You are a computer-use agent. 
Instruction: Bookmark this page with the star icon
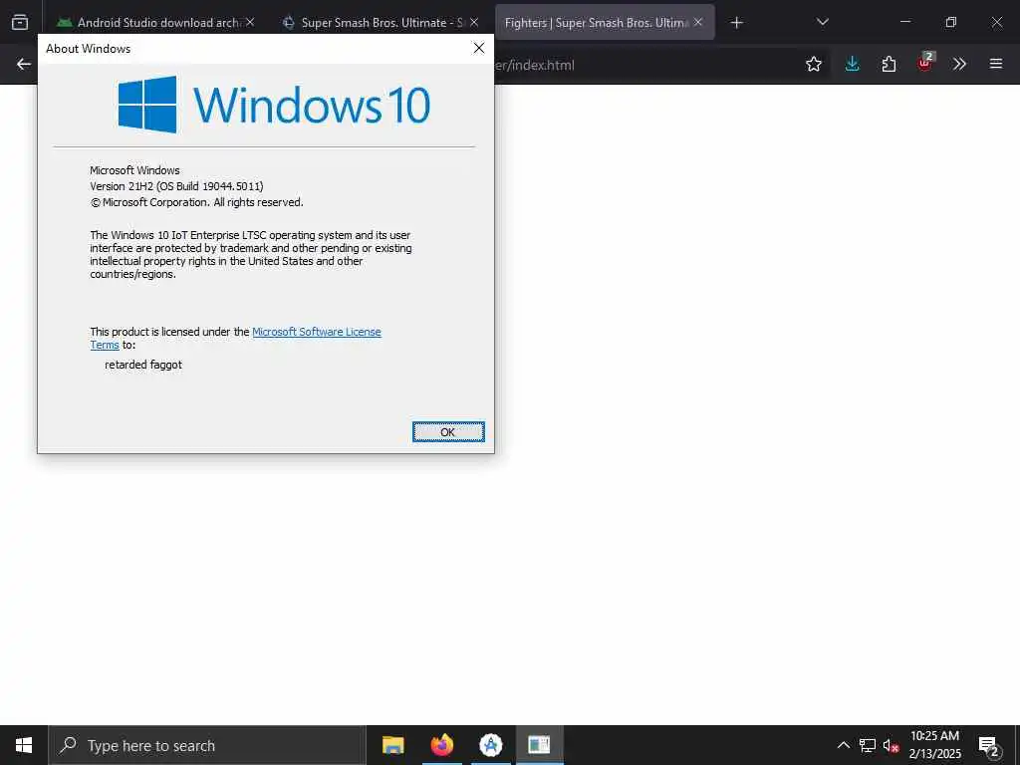click(813, 65)
